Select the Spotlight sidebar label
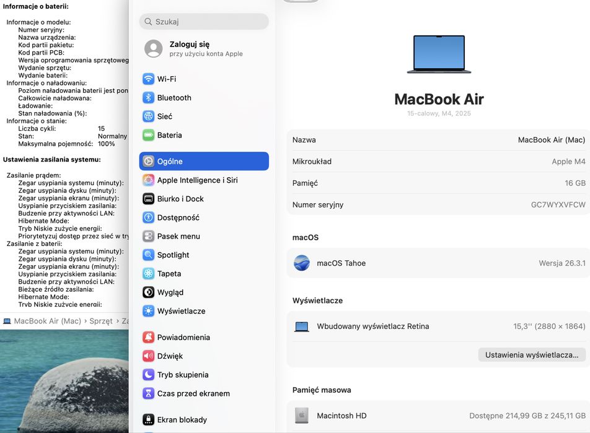This screenshot has width=590, height=433. (173, 255)
